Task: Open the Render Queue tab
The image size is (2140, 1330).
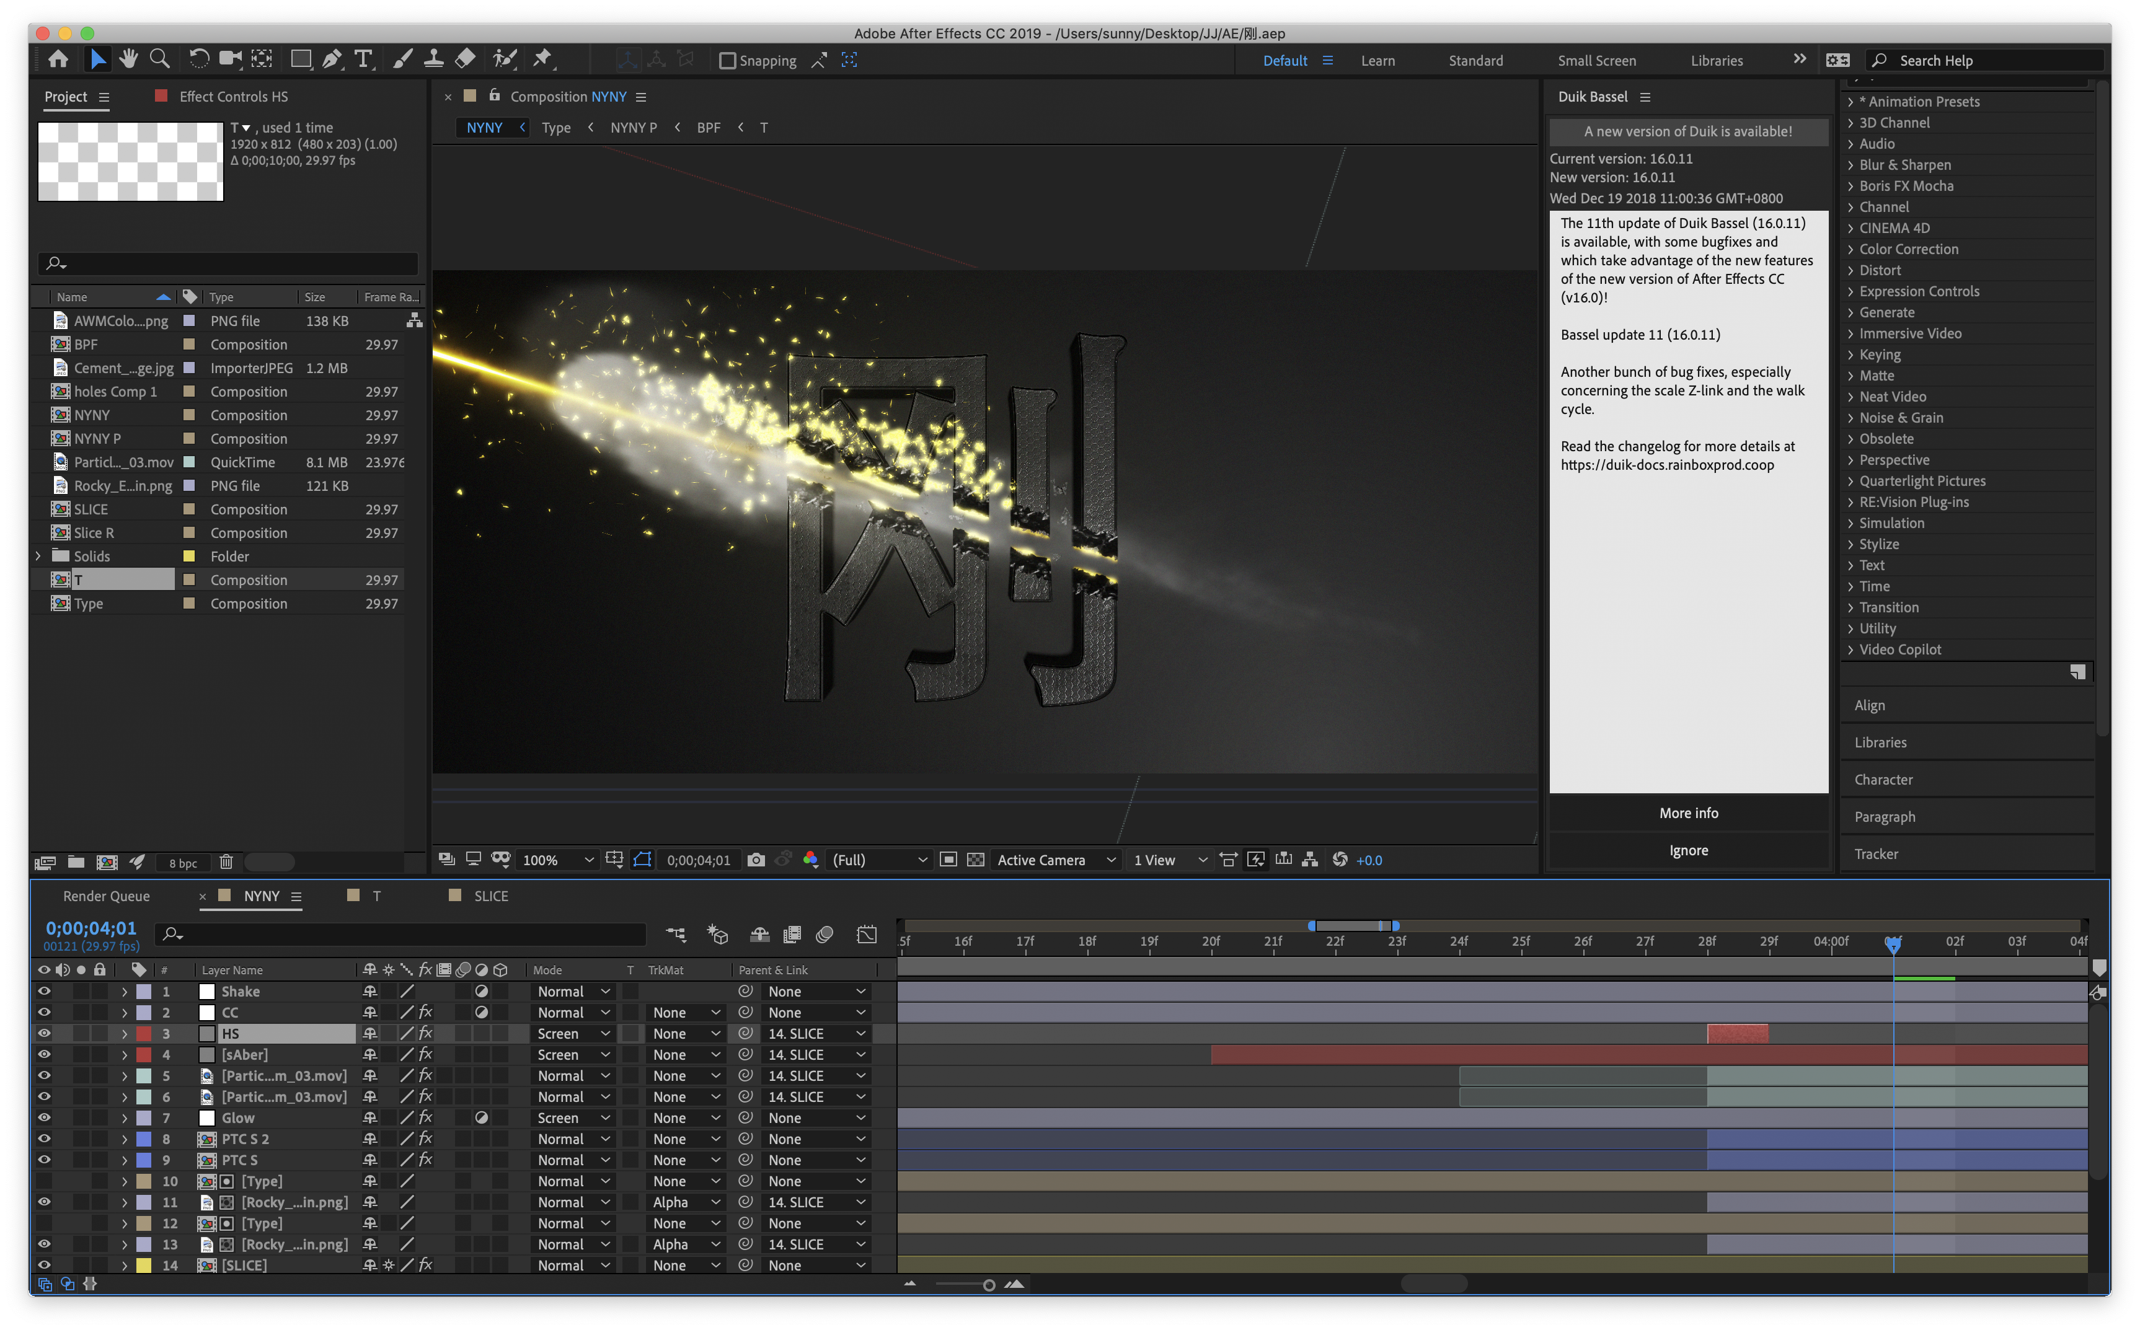Action: [107, 896]
